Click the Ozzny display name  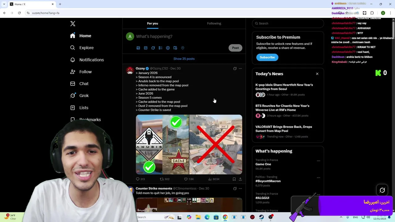(x=140, y=68)
